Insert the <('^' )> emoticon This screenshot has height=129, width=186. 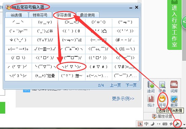125,31
